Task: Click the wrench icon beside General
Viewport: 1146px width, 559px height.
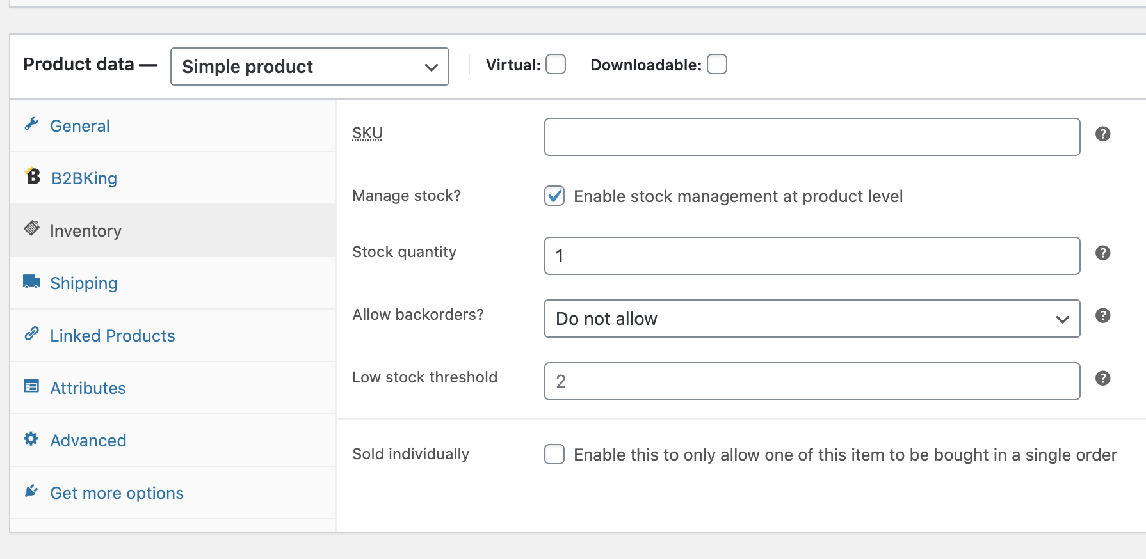Action: click(31, 124)
